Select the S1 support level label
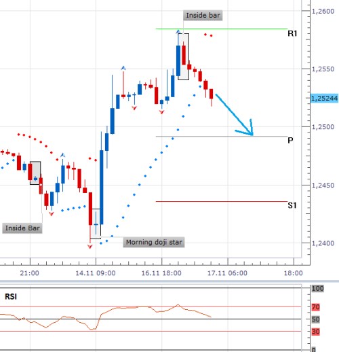This screenshot has height=352, width=339. (x=292, y=205)
